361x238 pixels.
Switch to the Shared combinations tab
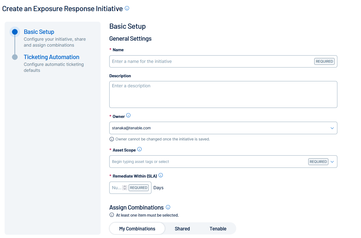[x=182, y=229]
